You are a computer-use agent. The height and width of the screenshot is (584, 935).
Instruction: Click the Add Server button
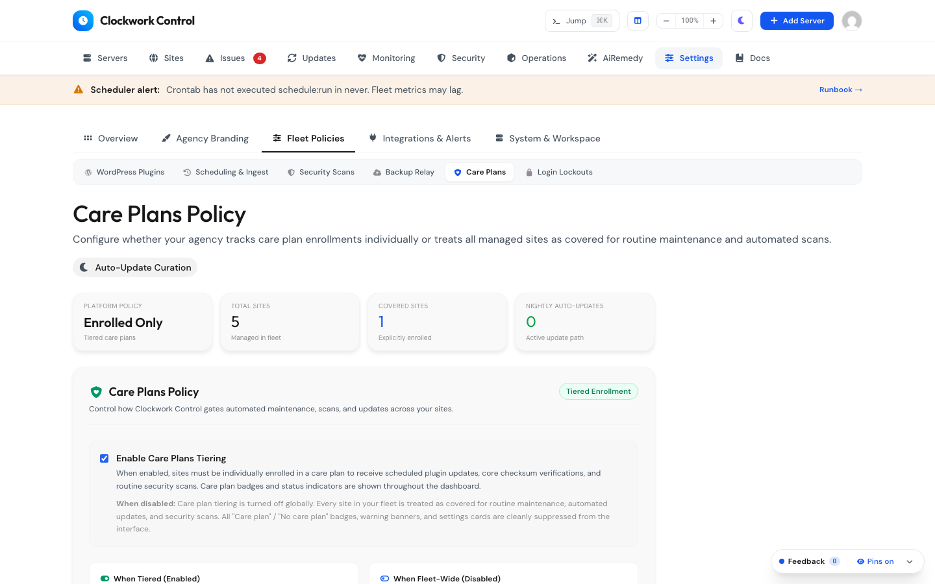[797, 21]
